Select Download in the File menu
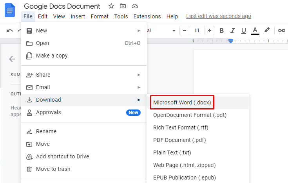 point(84,100)
